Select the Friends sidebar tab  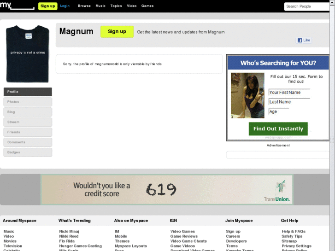tap(28, 132)
